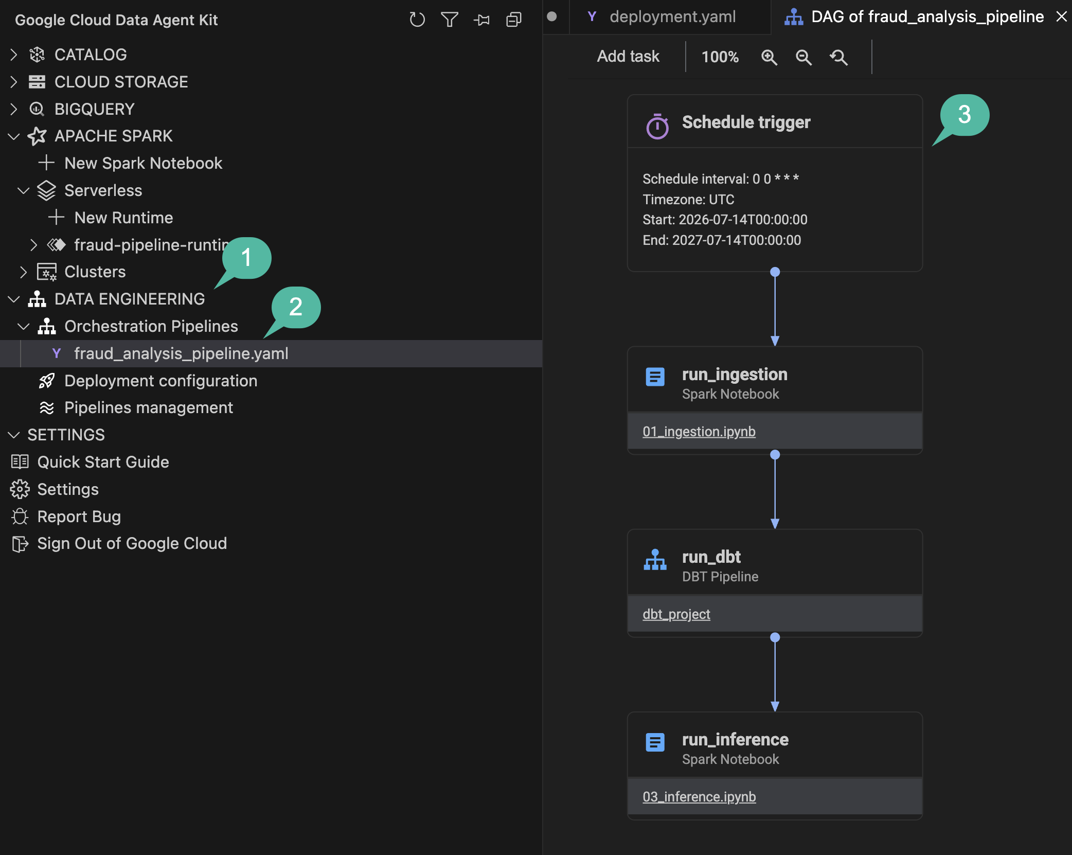Click the Cloud Storage section icon
Image resolution: width=1072 pixels, height=855 pixels.
[37, 82]
